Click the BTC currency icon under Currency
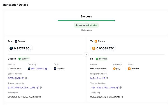The image size is (168, 105). click(115, 69)
